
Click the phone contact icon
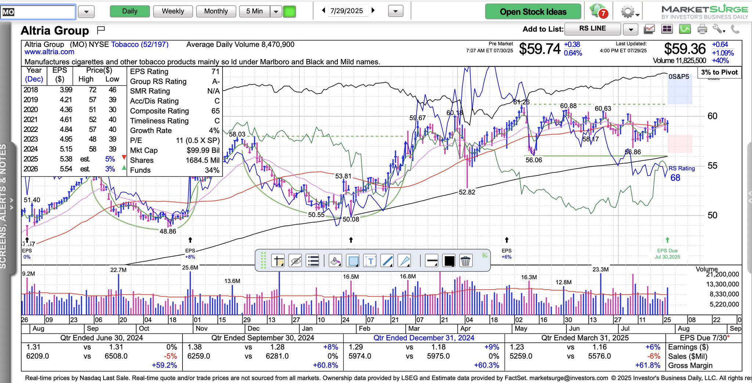click(x=735, y=29)
